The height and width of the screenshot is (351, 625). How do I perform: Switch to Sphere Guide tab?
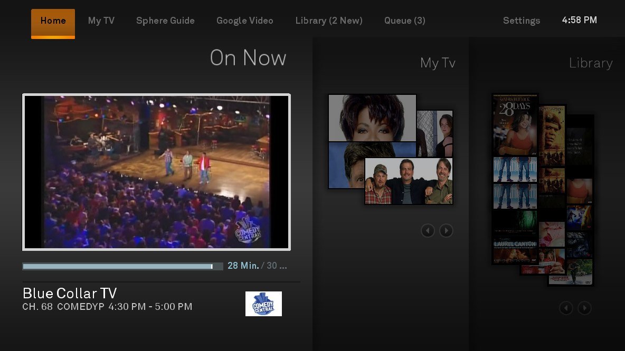(x=165, y=21)
